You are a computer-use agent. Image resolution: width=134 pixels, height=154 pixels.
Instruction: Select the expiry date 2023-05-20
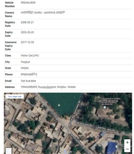point(27,32)
